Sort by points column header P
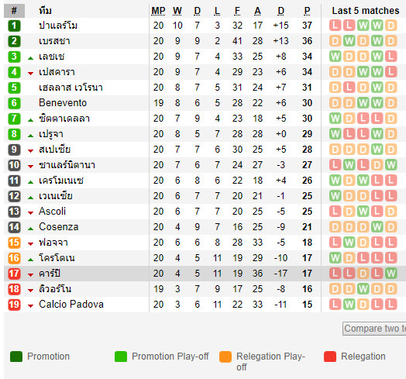This screenshot has height=379, width=406. pyautogui.click(x=307, y=11)
